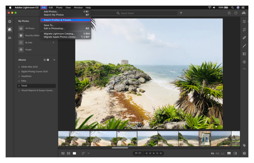
Task: Switch to Square Grid view icon
Action: [x=68, y=153]
